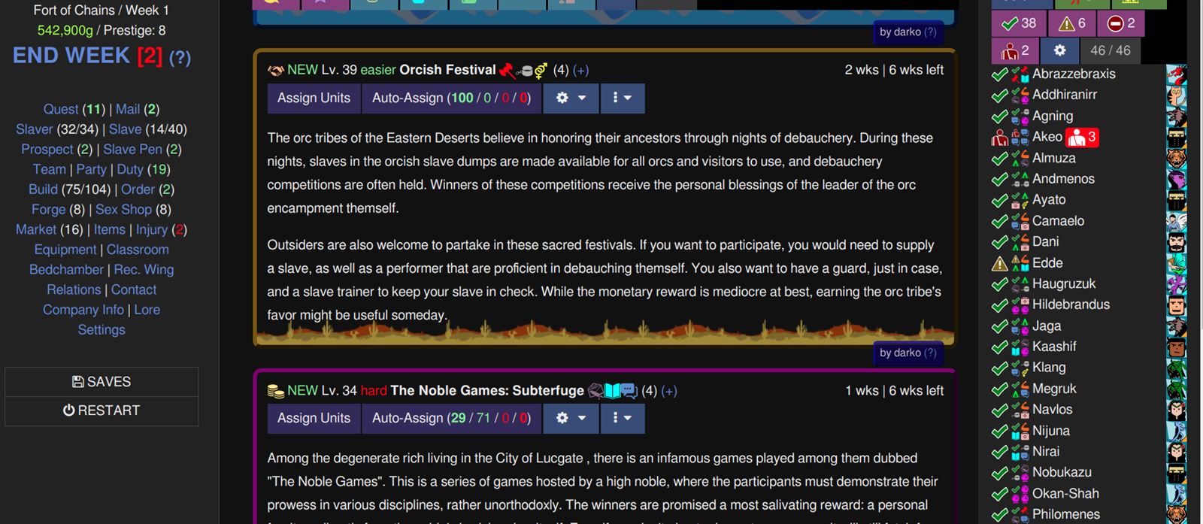Image resolution: width=1203 pixels, height=524 pixels.
Task: Open the Quest menu link
Action: [x=60, y=109]
